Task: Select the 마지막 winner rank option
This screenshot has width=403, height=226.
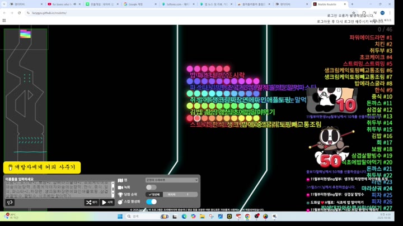Action: [x=172, y=195]
